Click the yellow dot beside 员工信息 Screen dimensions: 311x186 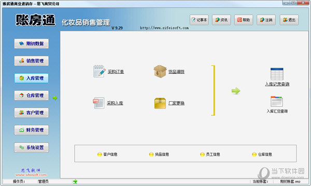click(202, 154)
